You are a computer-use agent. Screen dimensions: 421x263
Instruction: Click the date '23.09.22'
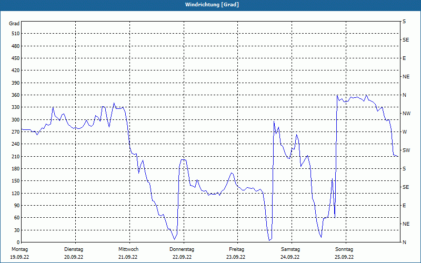(236, 257)
